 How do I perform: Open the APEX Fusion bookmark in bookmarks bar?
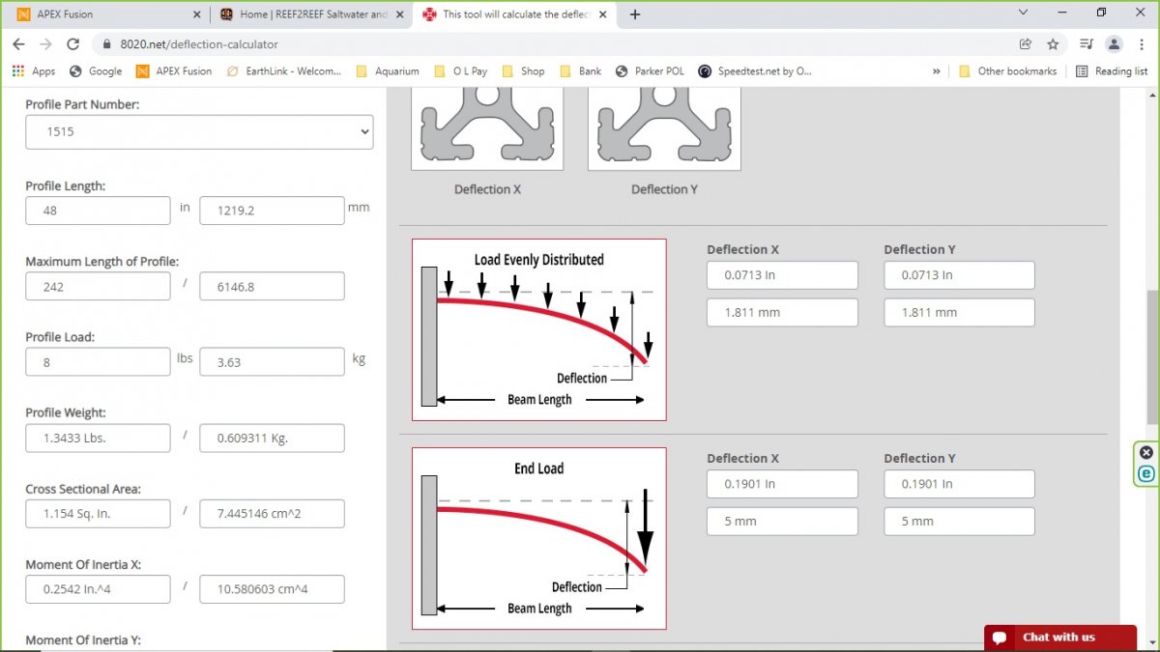click(174, 71)
